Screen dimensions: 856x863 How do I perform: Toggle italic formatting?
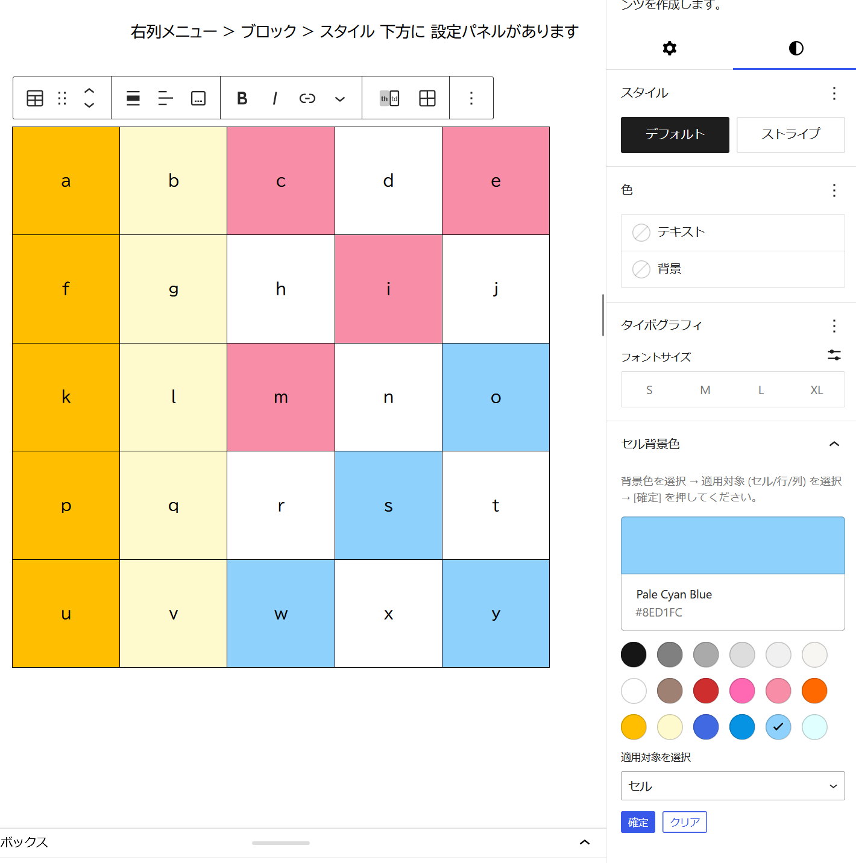(x=275, y=98)
